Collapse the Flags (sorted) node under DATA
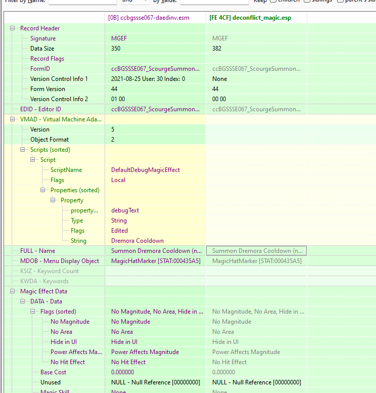376x393 pixels. (32, 311)
